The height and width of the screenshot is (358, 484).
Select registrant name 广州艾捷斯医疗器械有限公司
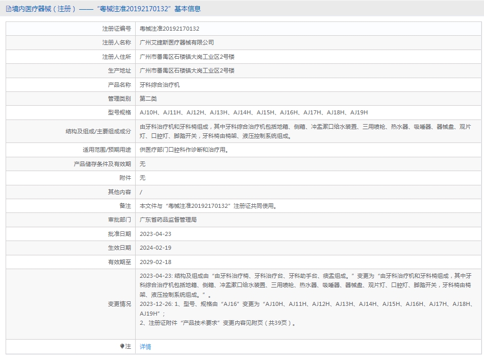176,42
